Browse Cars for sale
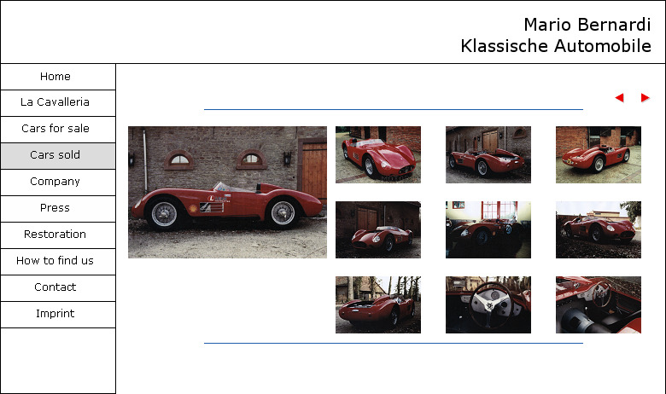This screenshot has height=394, width=666. coord(58,130)
